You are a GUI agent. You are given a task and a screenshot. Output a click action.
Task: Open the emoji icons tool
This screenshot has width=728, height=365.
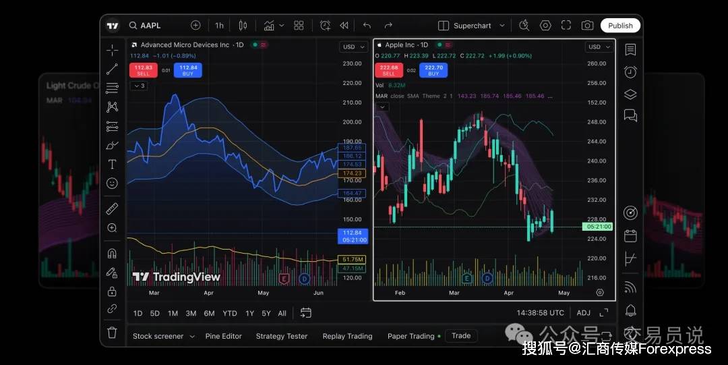click(x=112, y=184)
